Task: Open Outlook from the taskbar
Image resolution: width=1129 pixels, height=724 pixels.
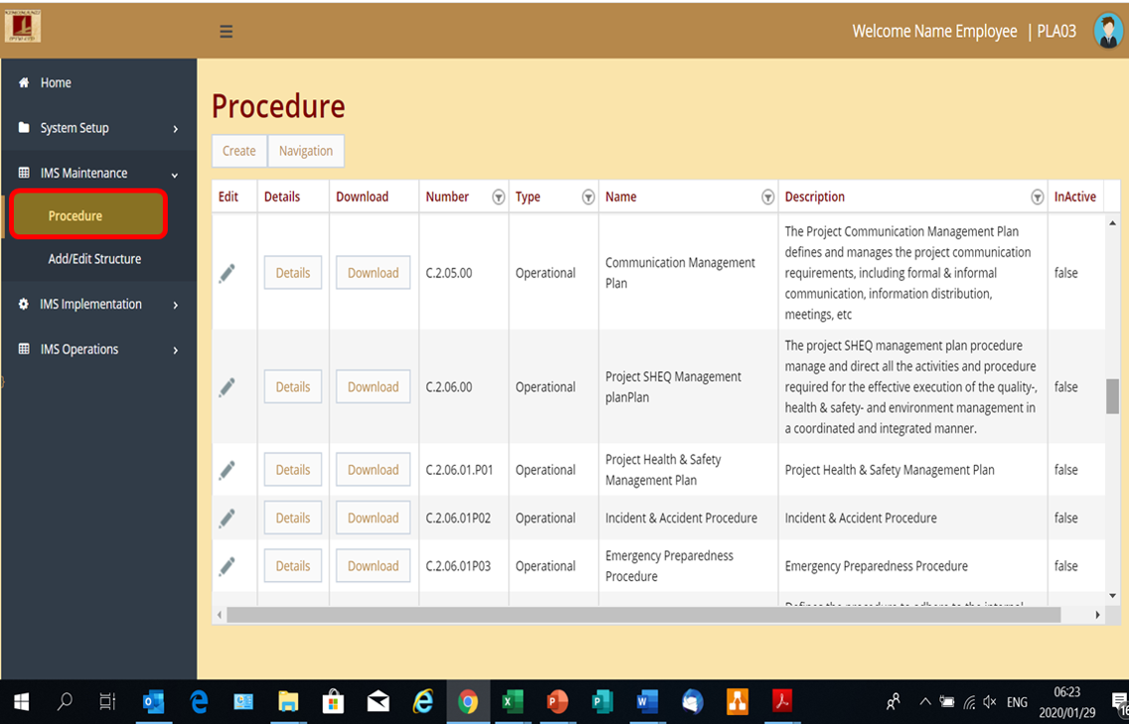Action: (154, 702)
